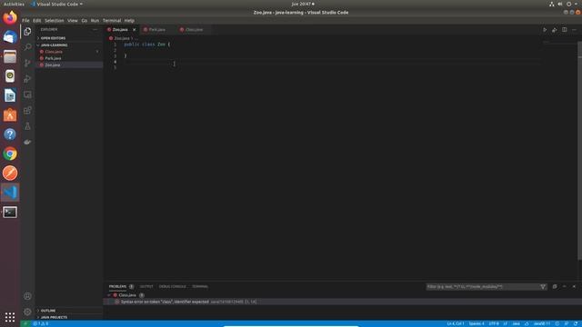
Task: Switch to the Park.java editor tab
Action: [x=157, y=30]
